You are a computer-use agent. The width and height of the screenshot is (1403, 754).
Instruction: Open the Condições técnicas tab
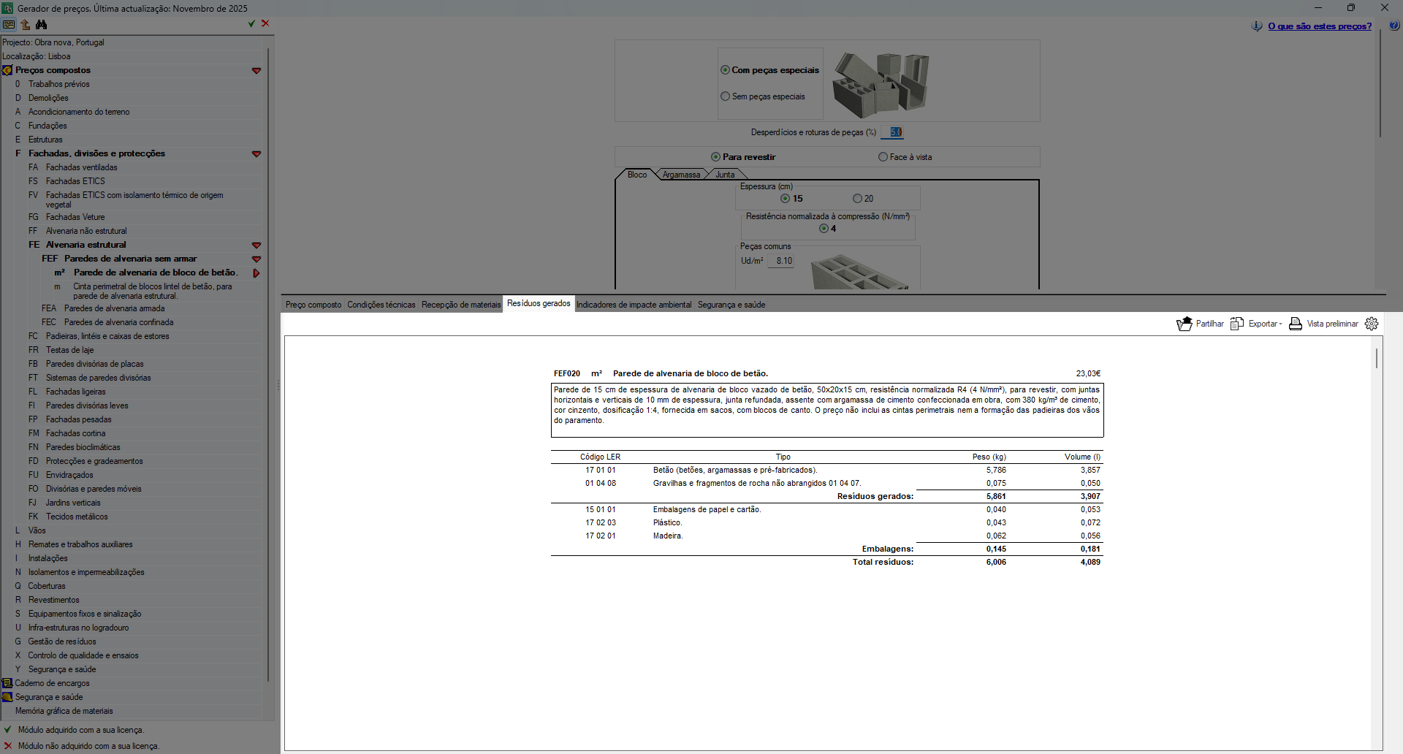[381, 305]
